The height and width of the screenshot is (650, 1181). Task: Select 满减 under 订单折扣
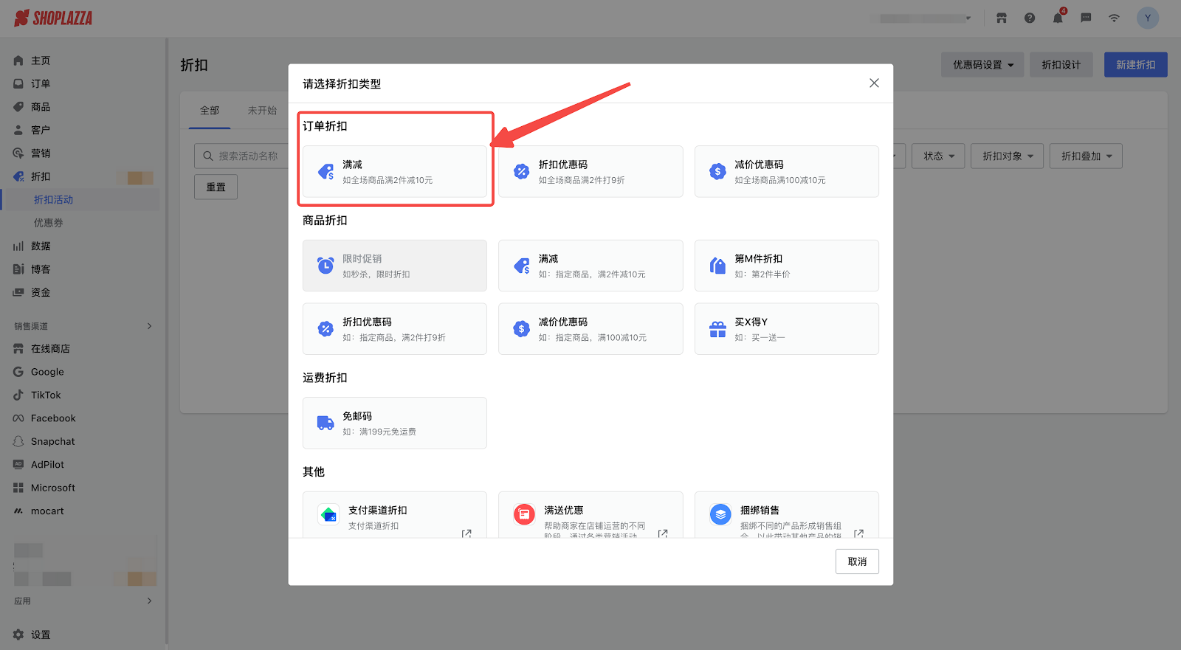[x=394, y=172]
